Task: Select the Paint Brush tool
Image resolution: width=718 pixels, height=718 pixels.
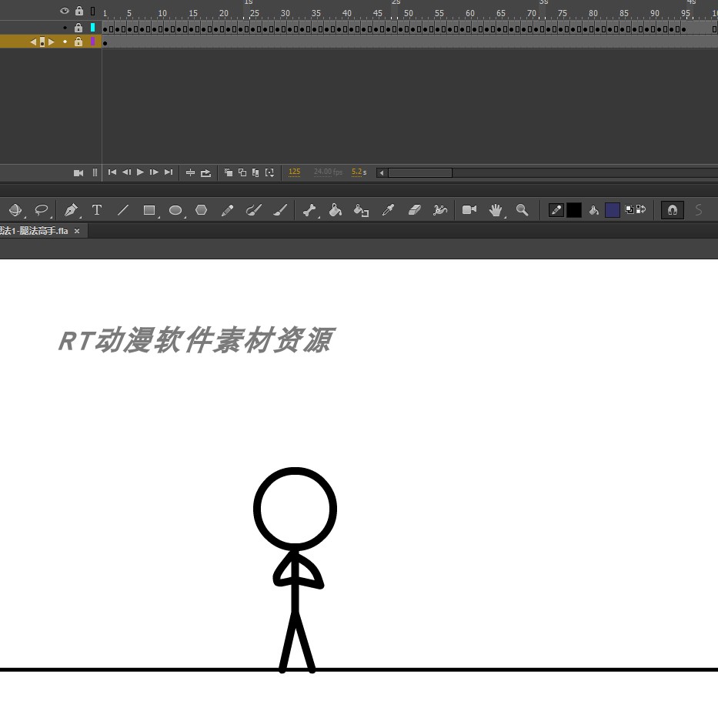Action: click(x=254, y=210)
